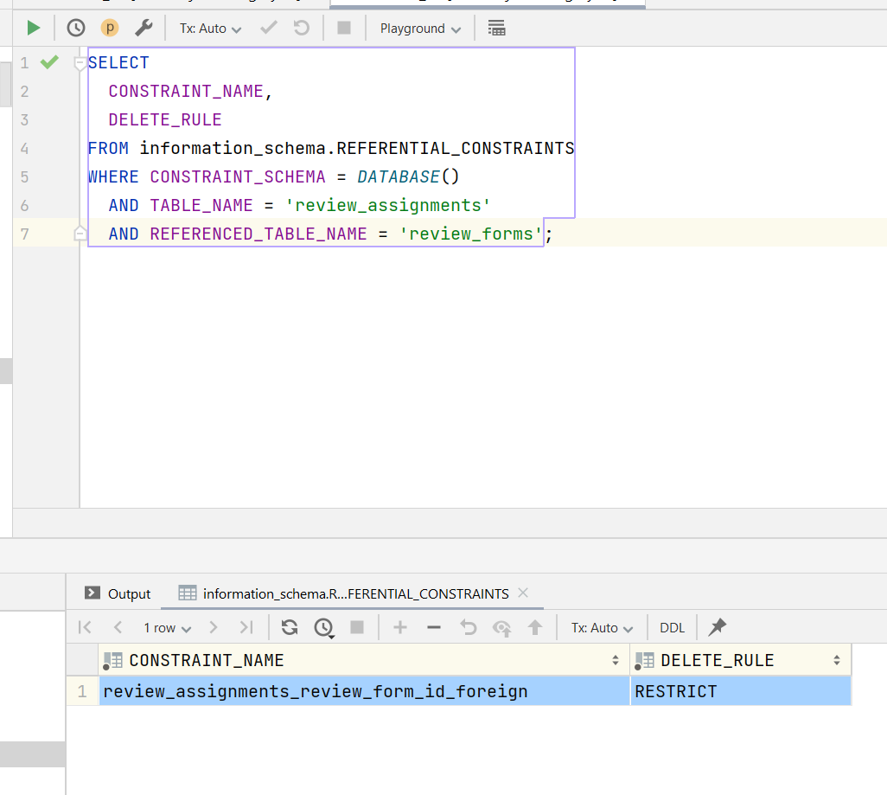
Task: Open Tx: Auto dropdown in results toolbar
Action: [602, 627]
